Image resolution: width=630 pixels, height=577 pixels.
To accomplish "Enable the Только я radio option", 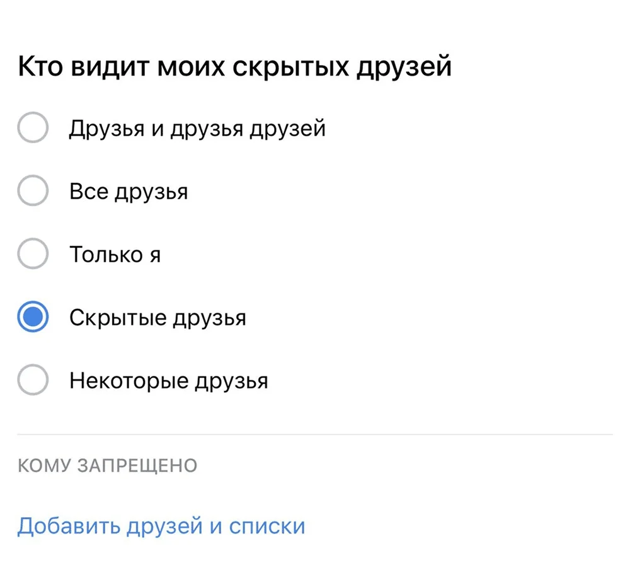I will [33, 255].
